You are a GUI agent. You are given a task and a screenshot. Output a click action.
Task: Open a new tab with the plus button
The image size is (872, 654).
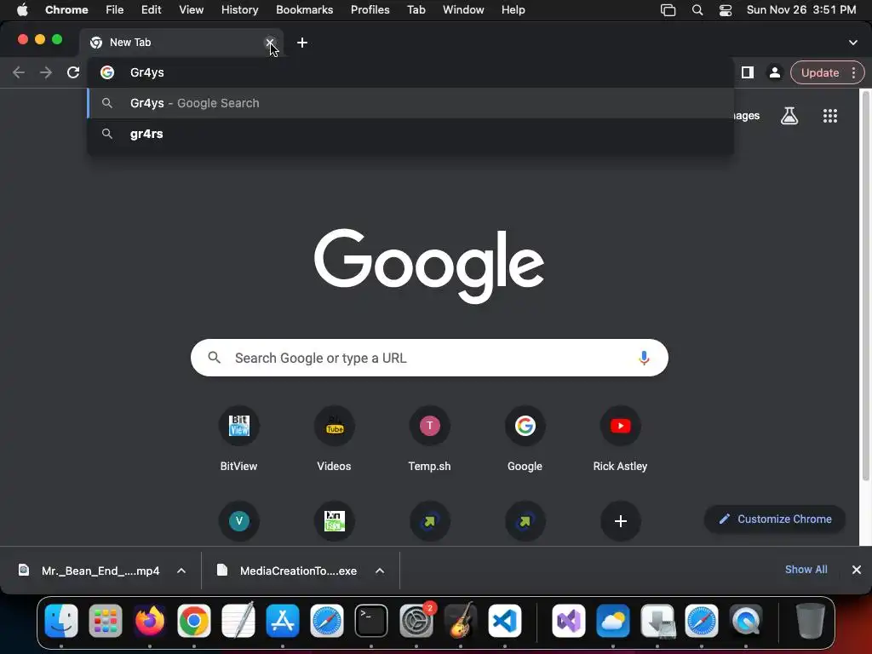pyautogui.click(x=302, y=43)
